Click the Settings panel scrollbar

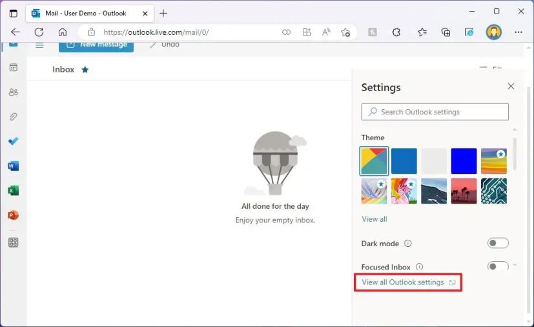click(x=515, y=154)
